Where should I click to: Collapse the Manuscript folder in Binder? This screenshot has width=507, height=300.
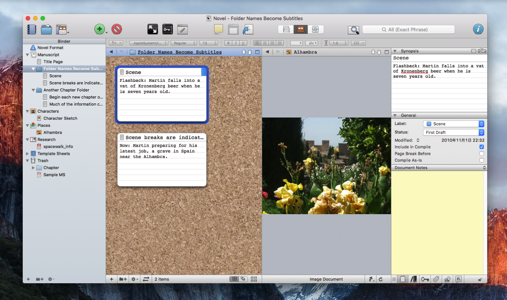point(27,55)
